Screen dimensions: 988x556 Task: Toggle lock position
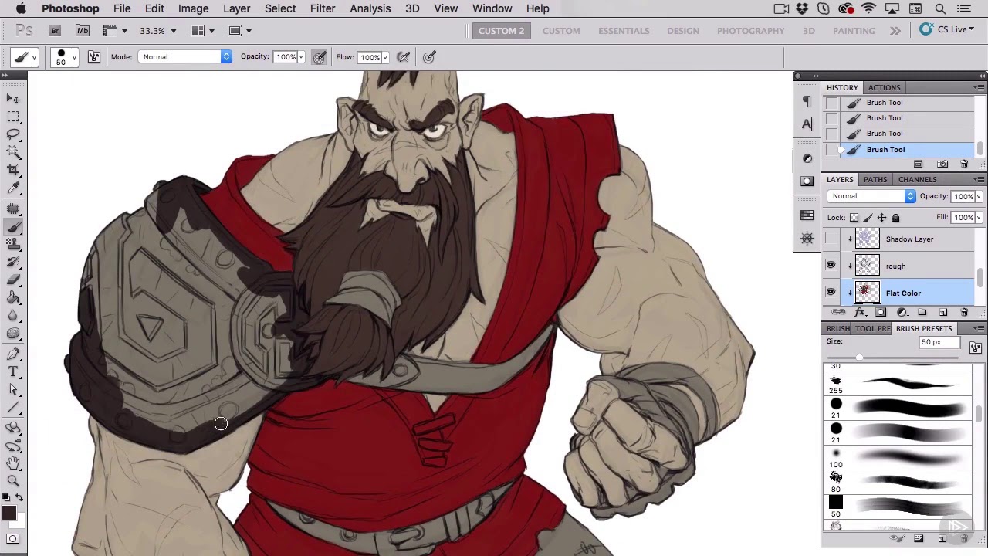[881, 218]
